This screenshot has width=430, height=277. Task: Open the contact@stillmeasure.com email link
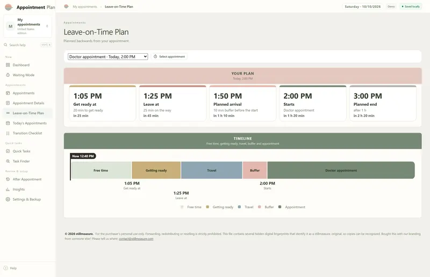pos(136,239)
